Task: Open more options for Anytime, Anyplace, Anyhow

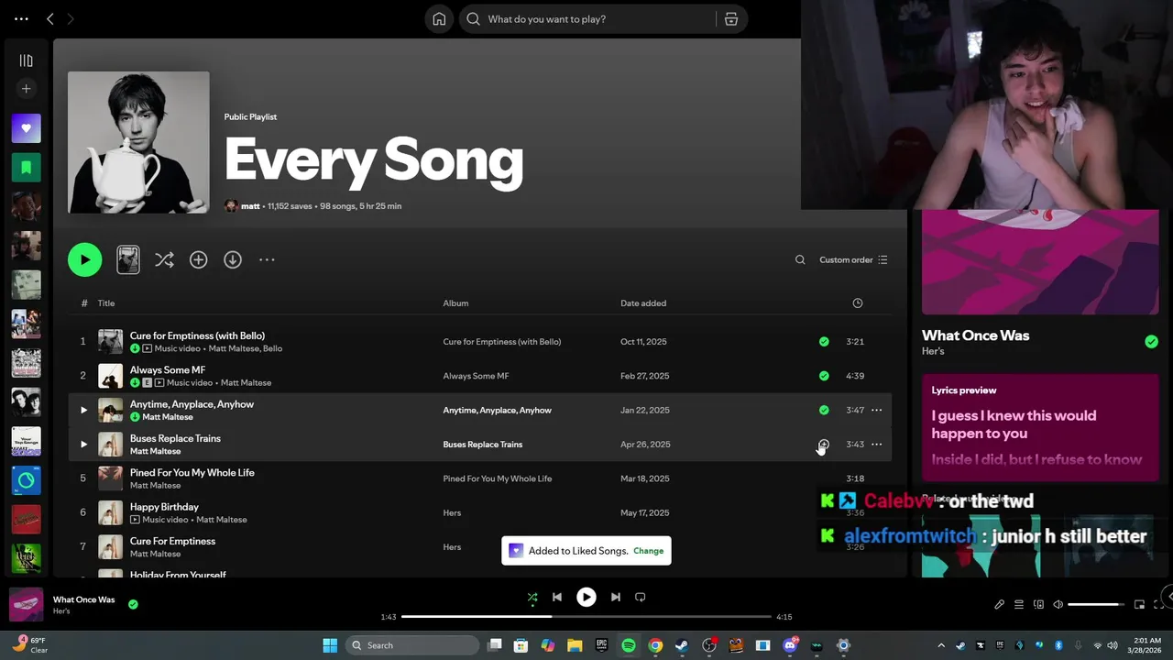Action: coord(876,410)
